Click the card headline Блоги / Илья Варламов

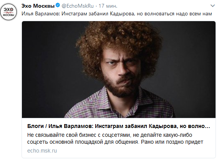point(118,126)
